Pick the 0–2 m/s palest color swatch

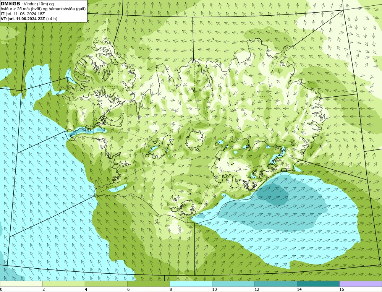(21, 284)
